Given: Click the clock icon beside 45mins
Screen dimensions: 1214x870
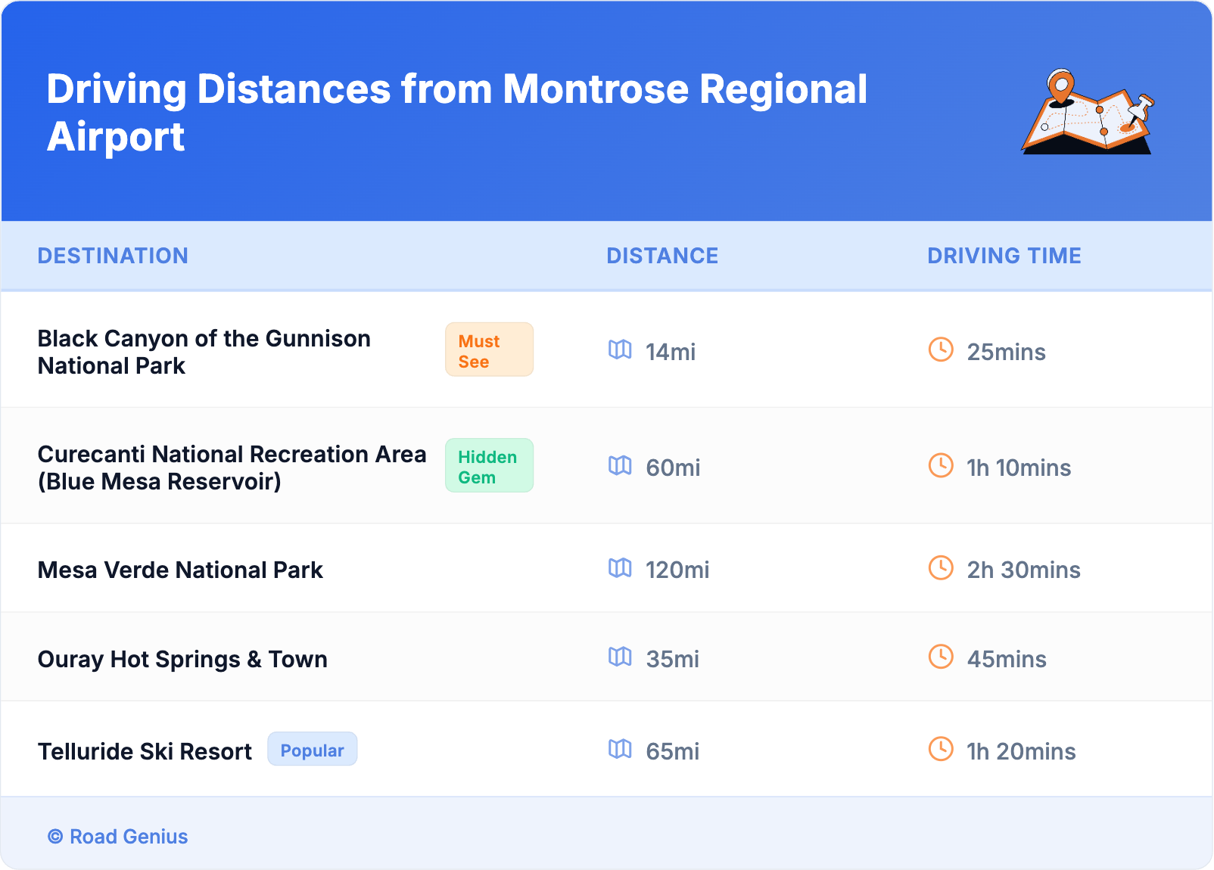Looking at the screenshot, I should (x=941, y=657).
